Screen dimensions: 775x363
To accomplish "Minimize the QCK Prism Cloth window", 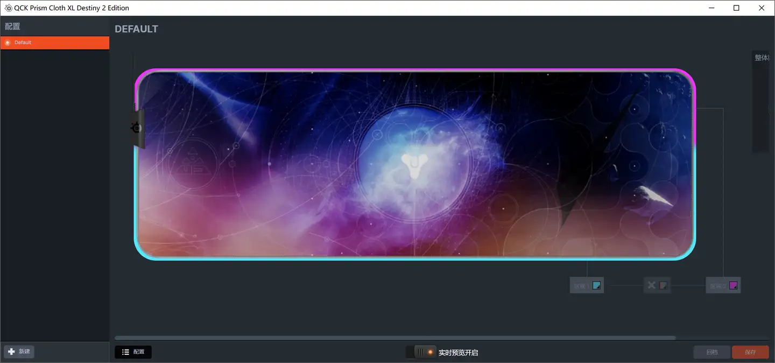I will (712, 8).
